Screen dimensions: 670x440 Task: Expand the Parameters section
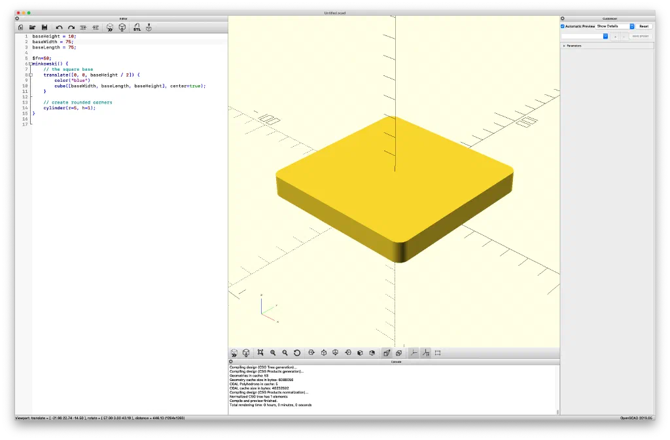tap(564, 46)
